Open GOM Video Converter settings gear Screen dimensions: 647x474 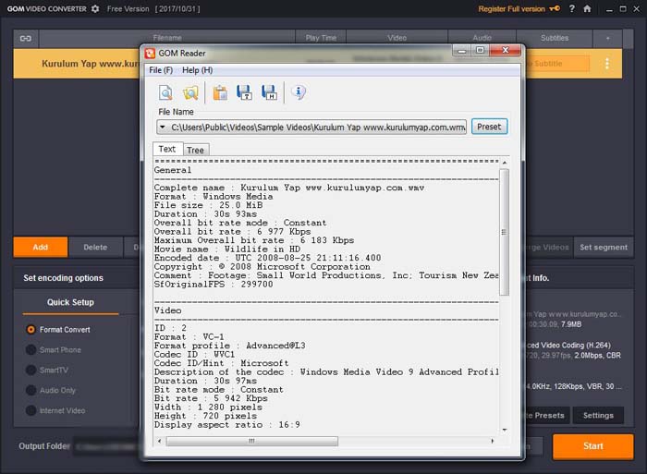click(95, 8)
